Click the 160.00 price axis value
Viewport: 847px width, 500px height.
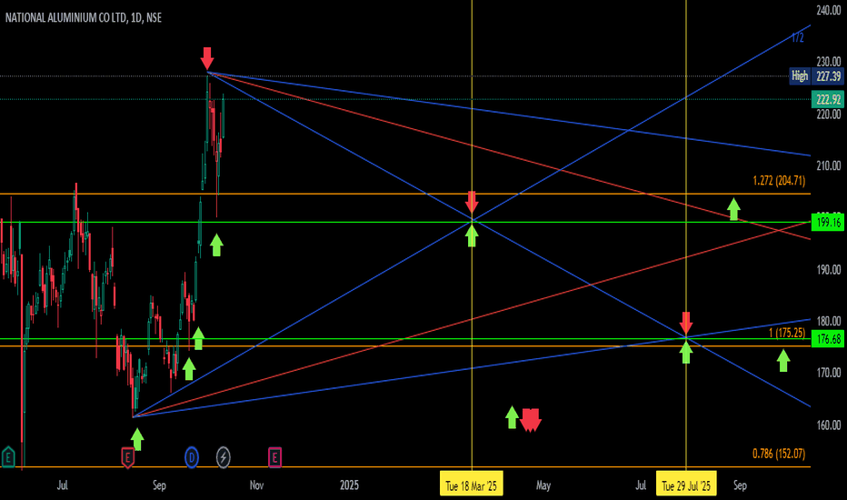click(x=829, y=425)
